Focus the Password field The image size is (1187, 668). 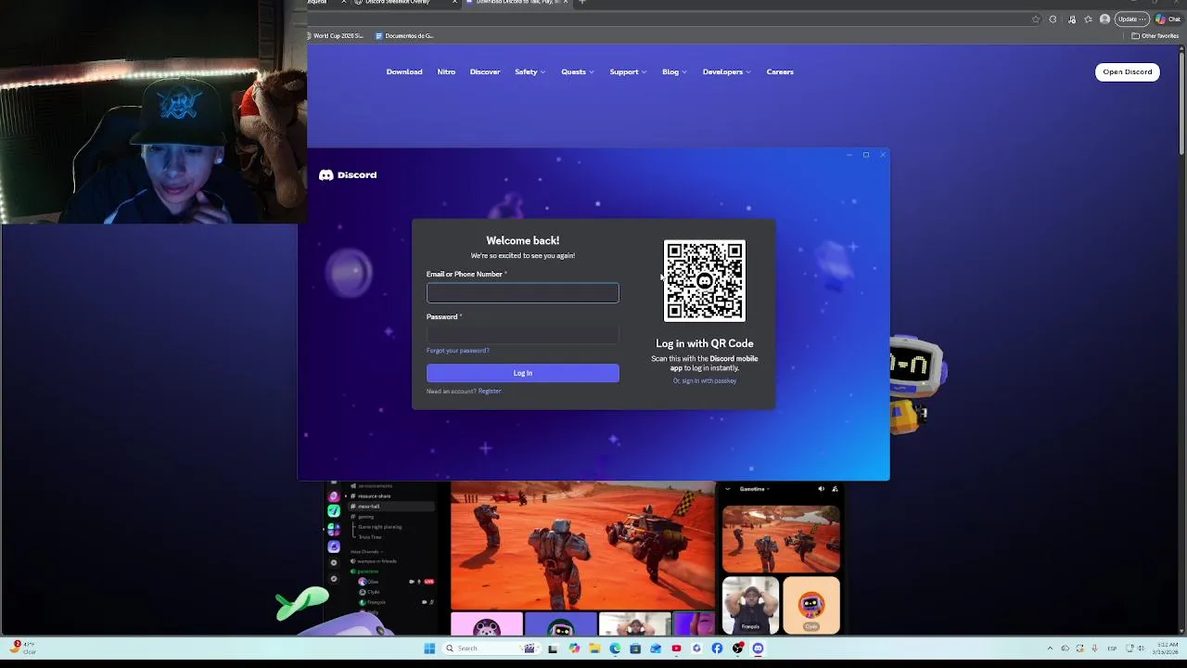point(522,334)
